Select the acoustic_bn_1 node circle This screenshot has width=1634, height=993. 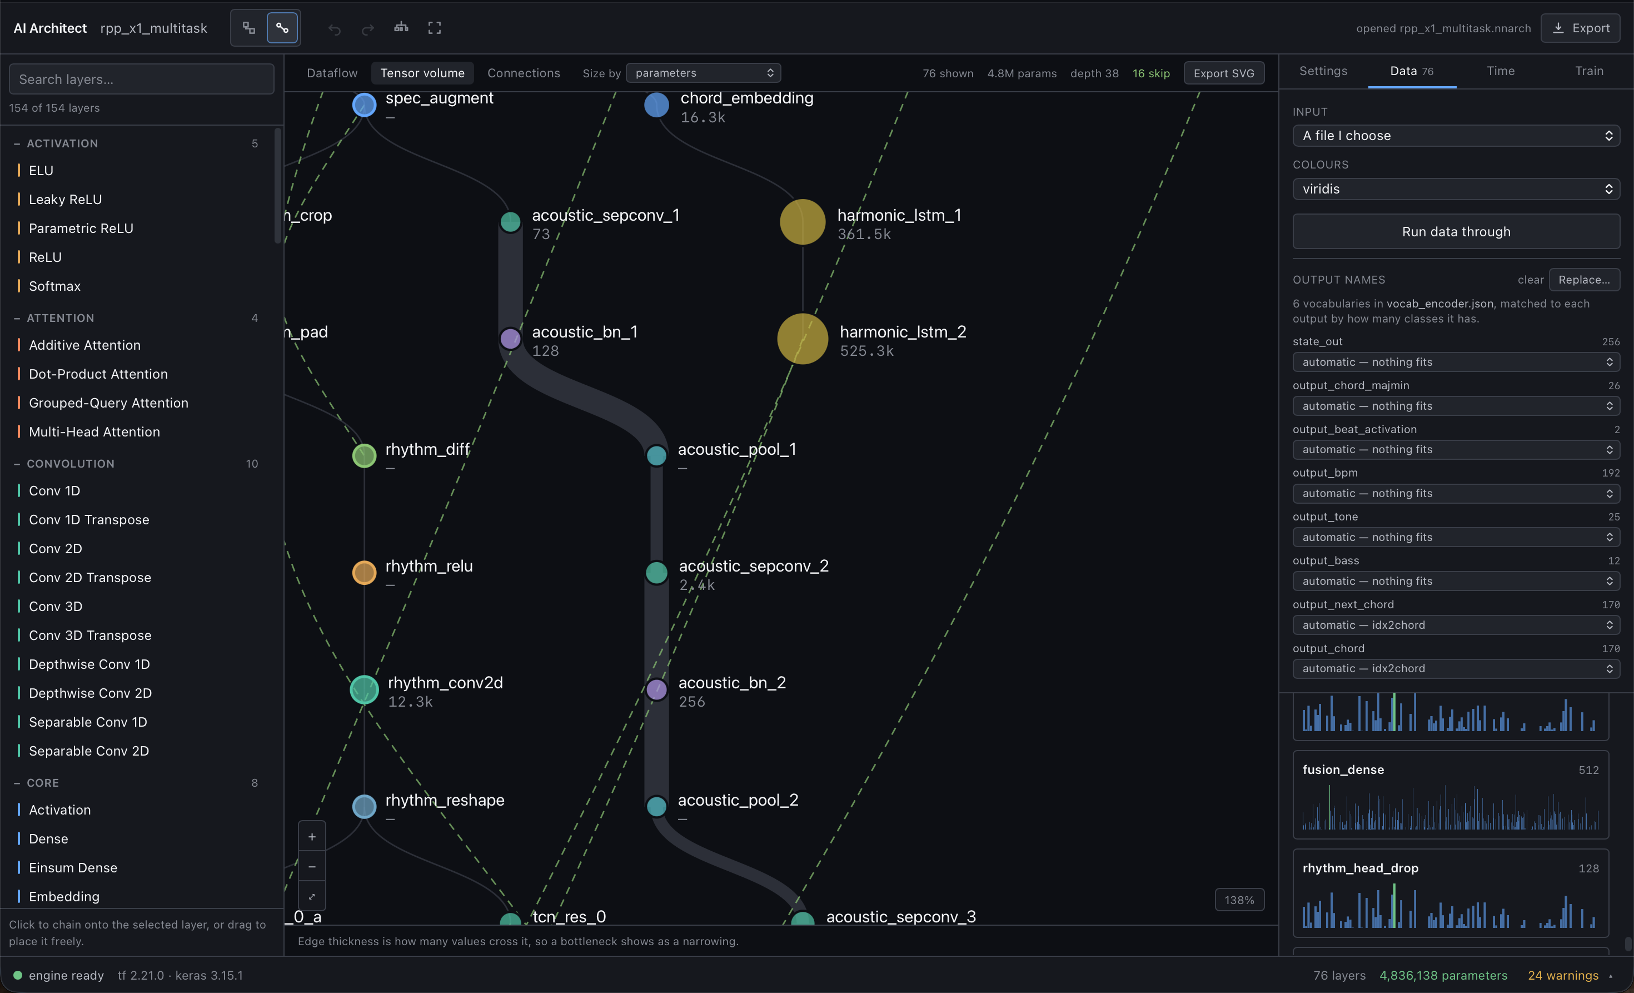[510, 339]
